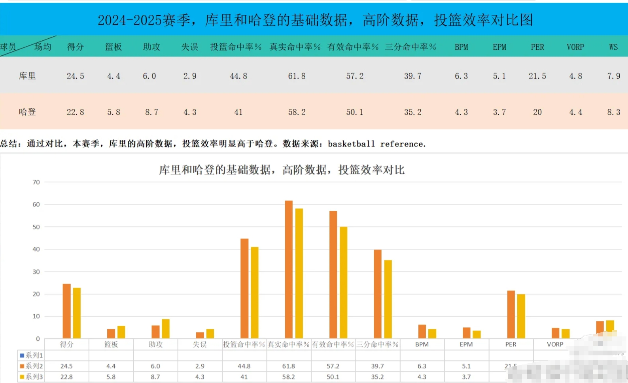Click 系列3's 50.1 in chart data table
The width and height of the screenshot is (628, 383).
[333, 377]
